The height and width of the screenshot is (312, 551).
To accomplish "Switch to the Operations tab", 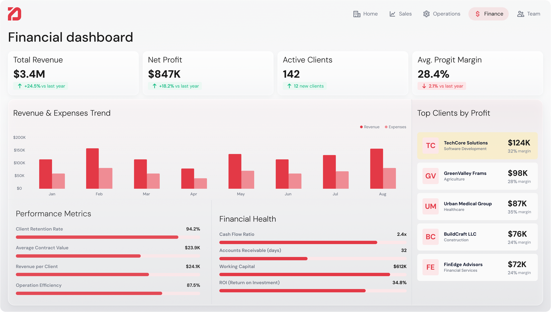I will click(442, 14).
